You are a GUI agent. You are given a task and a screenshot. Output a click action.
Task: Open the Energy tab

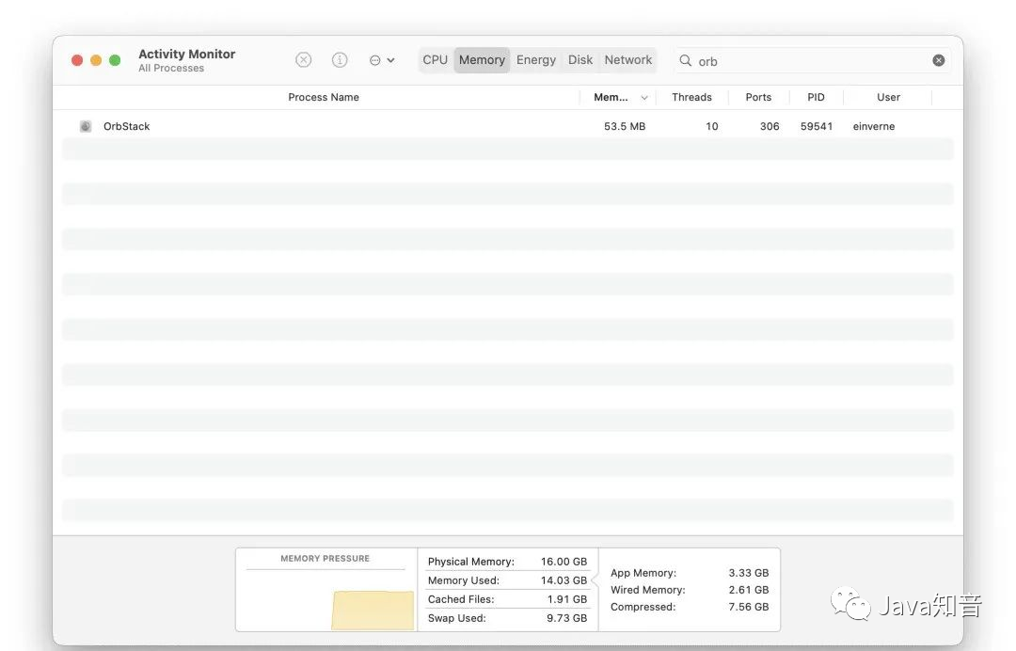tap(535, 60)
